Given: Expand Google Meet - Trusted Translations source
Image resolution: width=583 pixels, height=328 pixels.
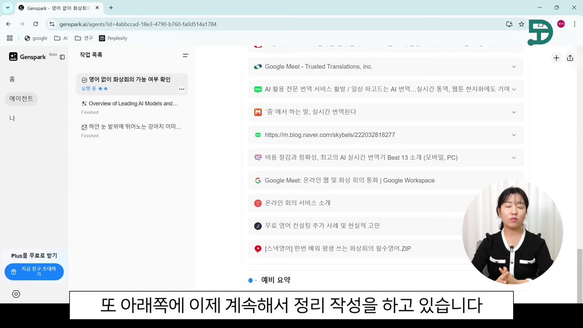Looking at the screenshot, I should point(514,67).
